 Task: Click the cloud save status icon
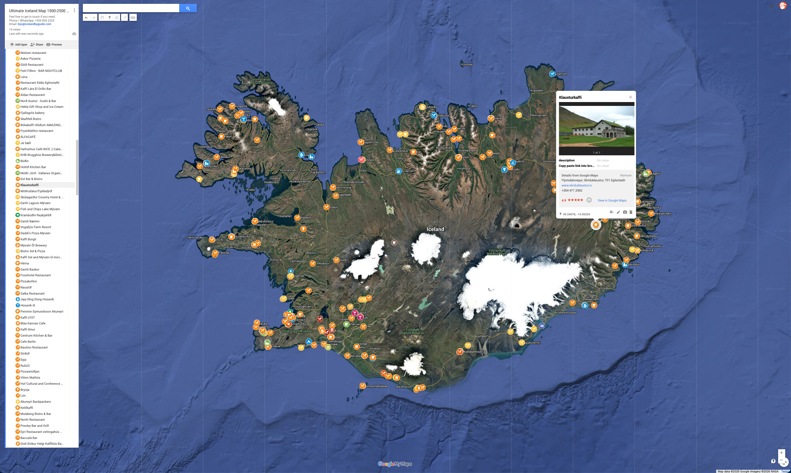[74, 34]
